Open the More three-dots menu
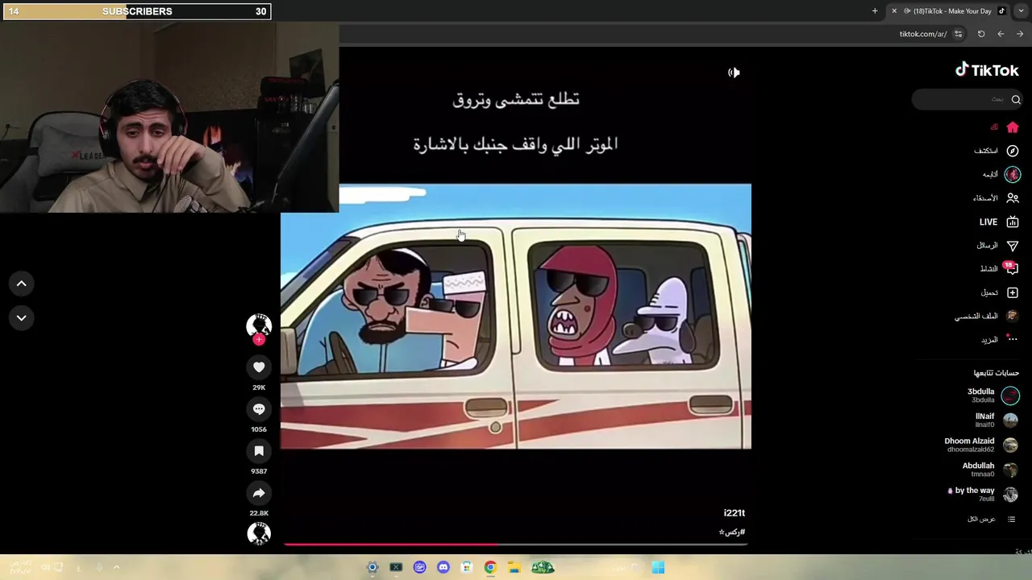This screenshot has height=580, width=1032. pyautogui.click(x=1013, y=339)
